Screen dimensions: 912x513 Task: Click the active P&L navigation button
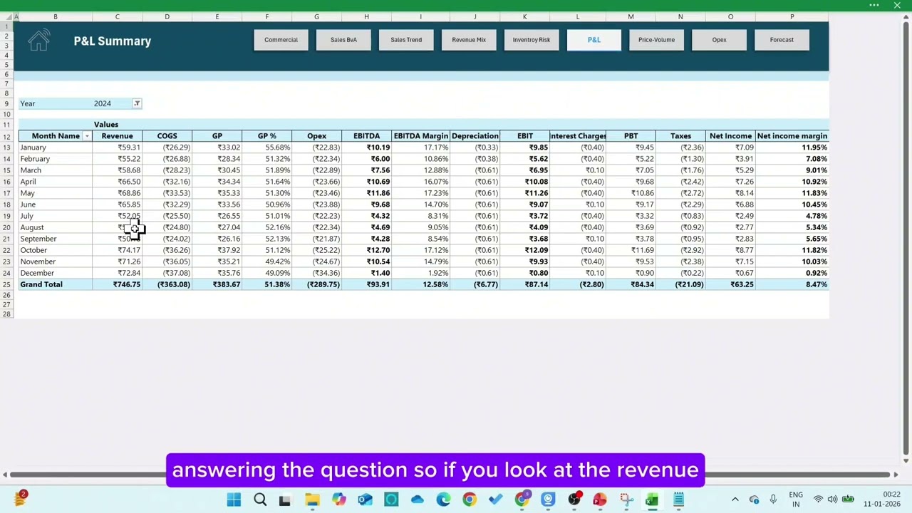594,40
